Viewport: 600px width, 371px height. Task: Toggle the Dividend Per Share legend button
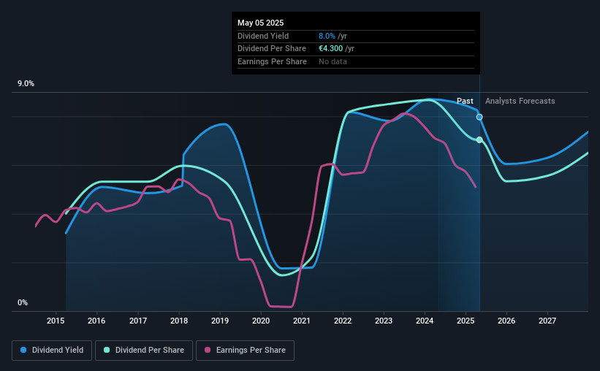click(144, 351)
